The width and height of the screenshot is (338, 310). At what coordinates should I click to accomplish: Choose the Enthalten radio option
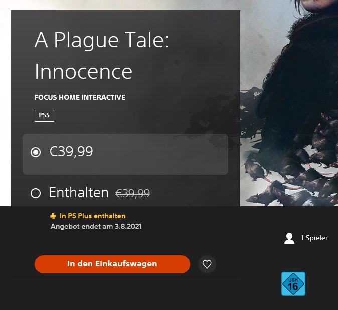36,193
